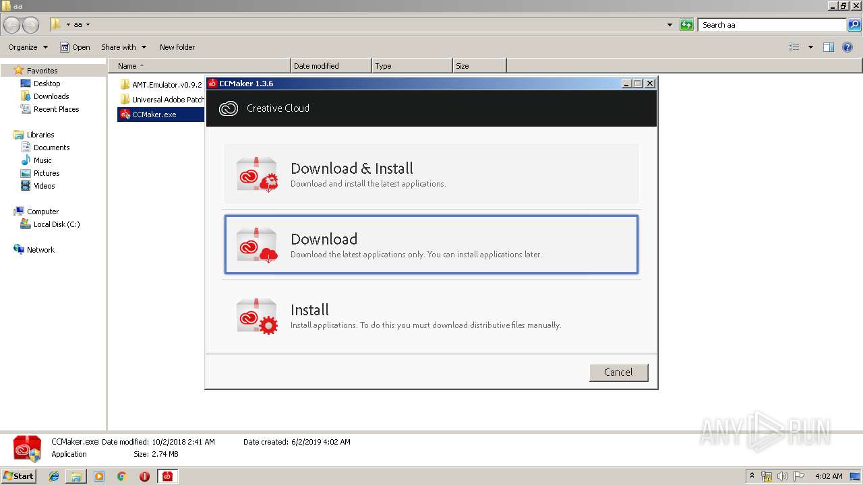Viewport: 863px width, 485px height.
Task: Launch Opera from taskbar
Action: click(144, 476)
